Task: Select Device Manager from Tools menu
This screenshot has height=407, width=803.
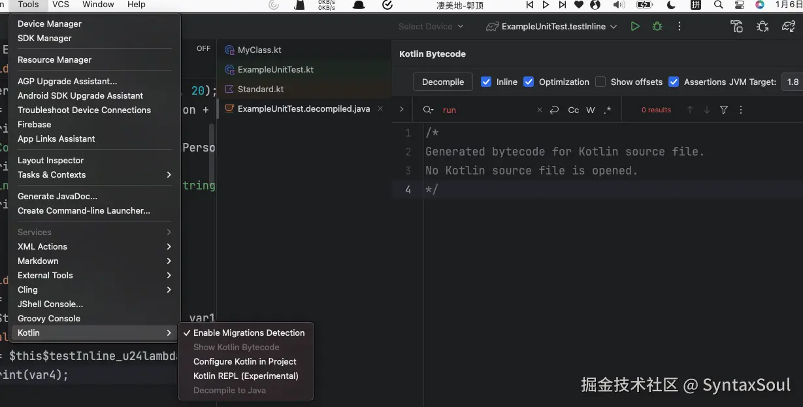Action: [94, 24]
